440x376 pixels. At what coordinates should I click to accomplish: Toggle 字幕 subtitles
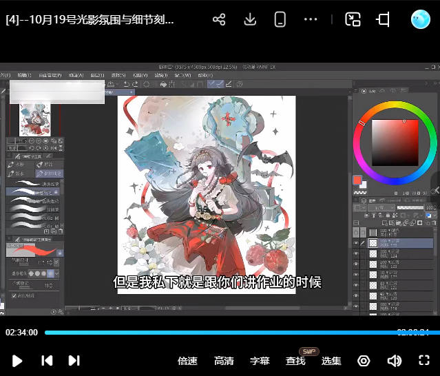(260, 361)
